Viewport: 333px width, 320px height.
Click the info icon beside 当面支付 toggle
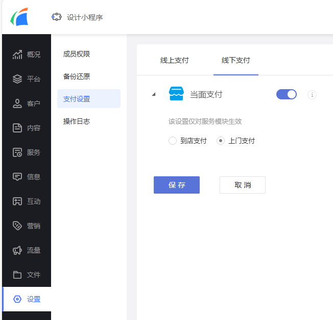point(312,94)
